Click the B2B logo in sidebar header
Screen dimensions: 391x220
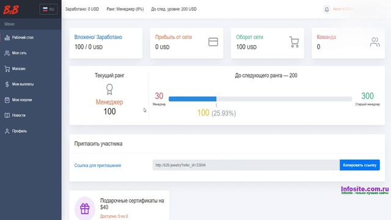[11, 10]
